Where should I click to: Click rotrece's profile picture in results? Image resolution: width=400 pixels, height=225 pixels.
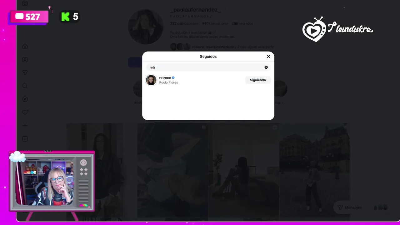tap(151, 80)
